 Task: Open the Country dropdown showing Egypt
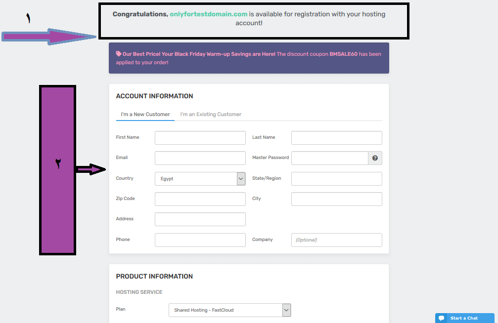tap(200, 179)
